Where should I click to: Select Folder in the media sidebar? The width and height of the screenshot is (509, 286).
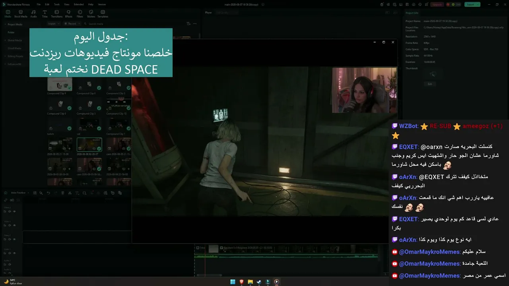coord(11,32)
